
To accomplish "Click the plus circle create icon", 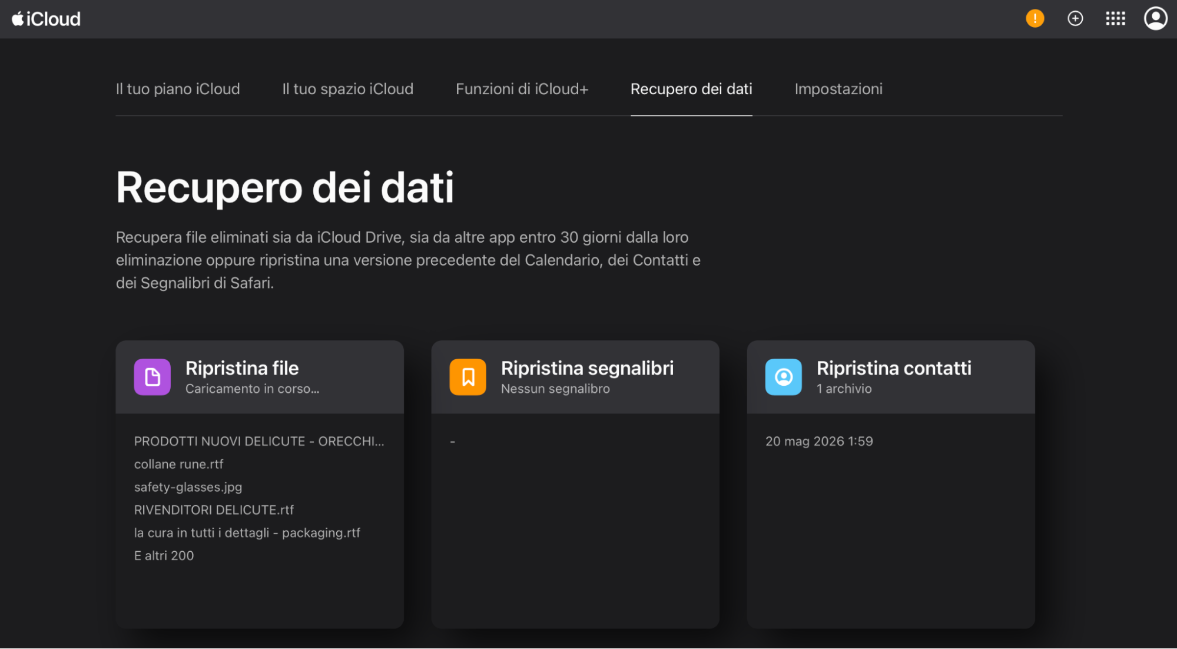I will tap(1075, 18).
